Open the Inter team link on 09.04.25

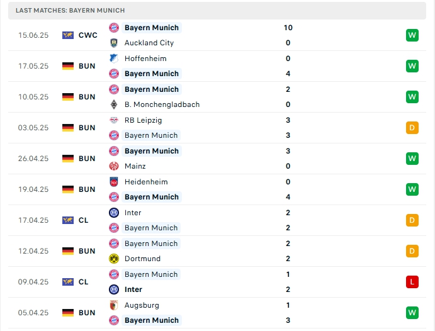133,289
